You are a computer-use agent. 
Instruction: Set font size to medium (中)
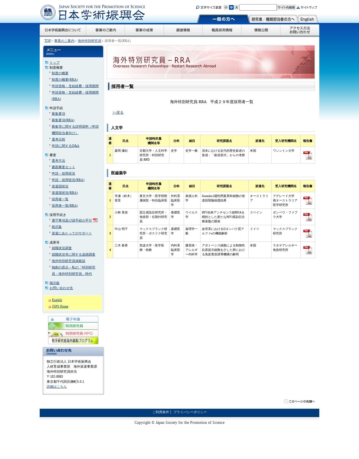(231, 8)
